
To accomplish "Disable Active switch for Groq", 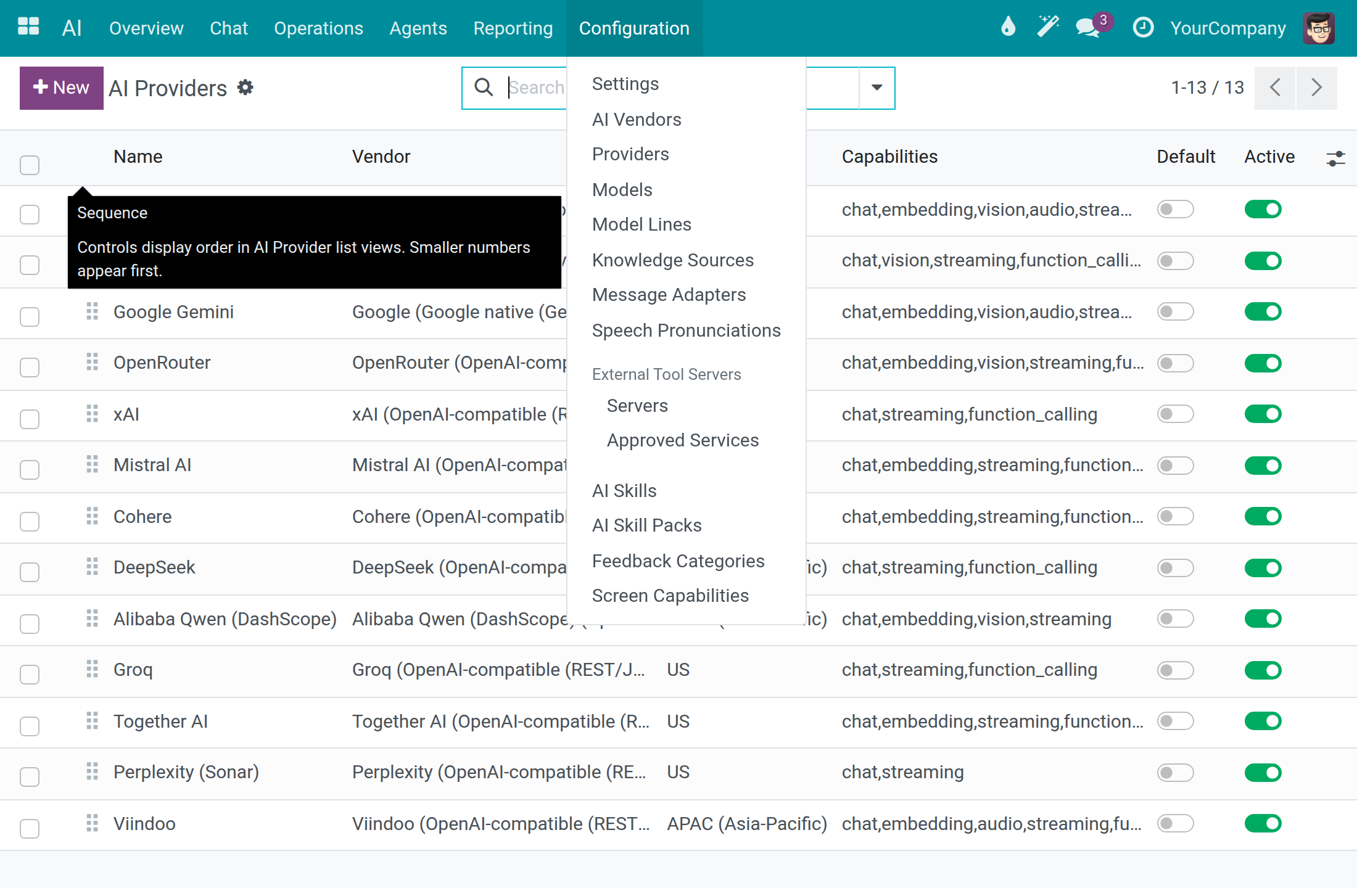I will 1263,670.
